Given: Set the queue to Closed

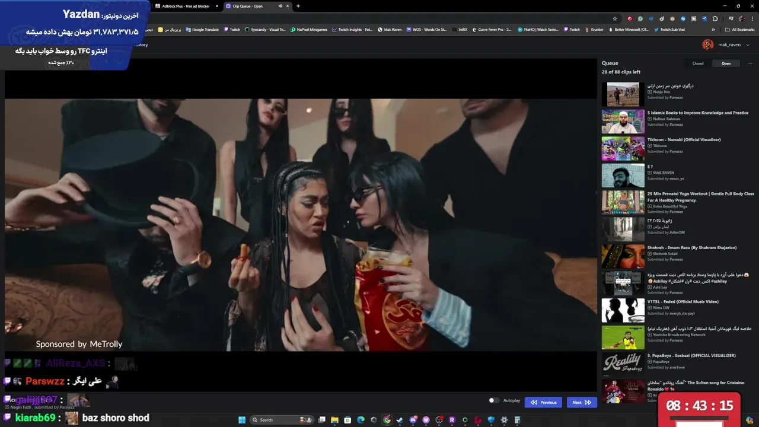Looking at the screenshot, I should point(698,63).
